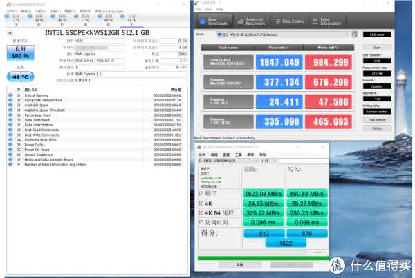Image resolution: width=415 pixels, height=278 pixels.
Task: Toggle the 4K test checkbox
Action: point(201,203)
